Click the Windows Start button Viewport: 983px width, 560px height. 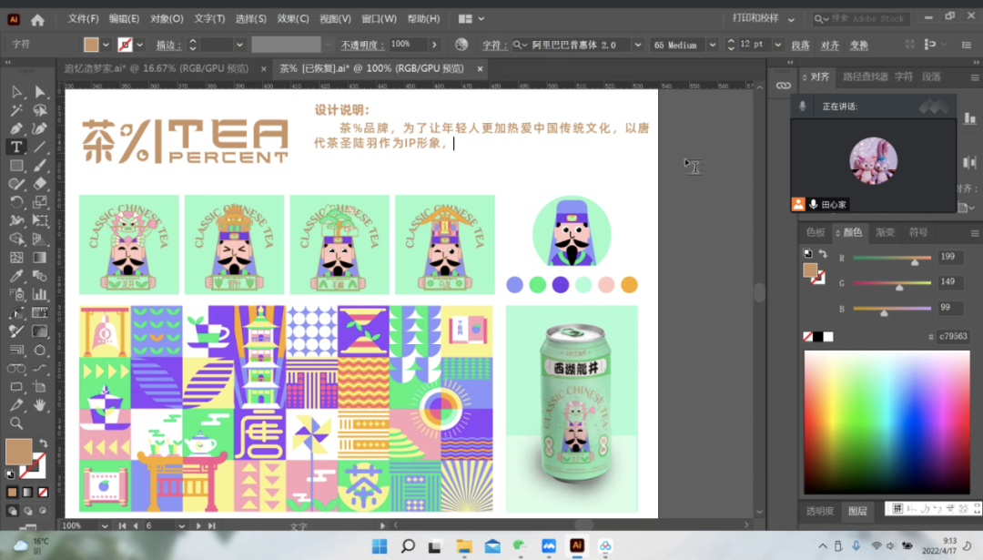[x=380, y=545]
